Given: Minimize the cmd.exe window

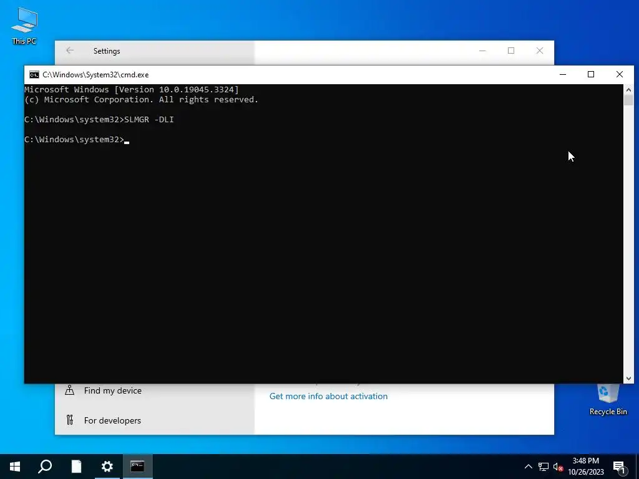Looking at the screenshot, I should coord(563,75).
